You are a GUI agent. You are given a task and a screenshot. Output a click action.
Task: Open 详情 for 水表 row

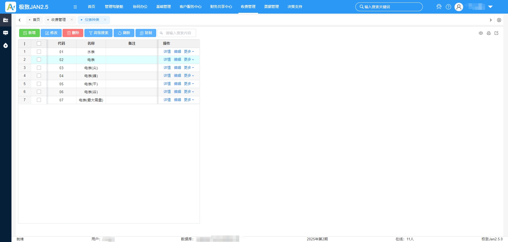tap(167, 52)
